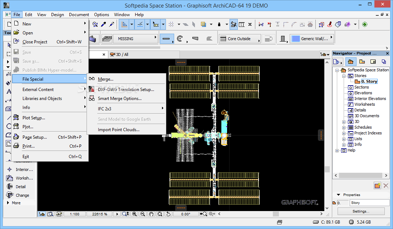Open the Edit menu
The image size is (393, 229).
tap(29, 15)
